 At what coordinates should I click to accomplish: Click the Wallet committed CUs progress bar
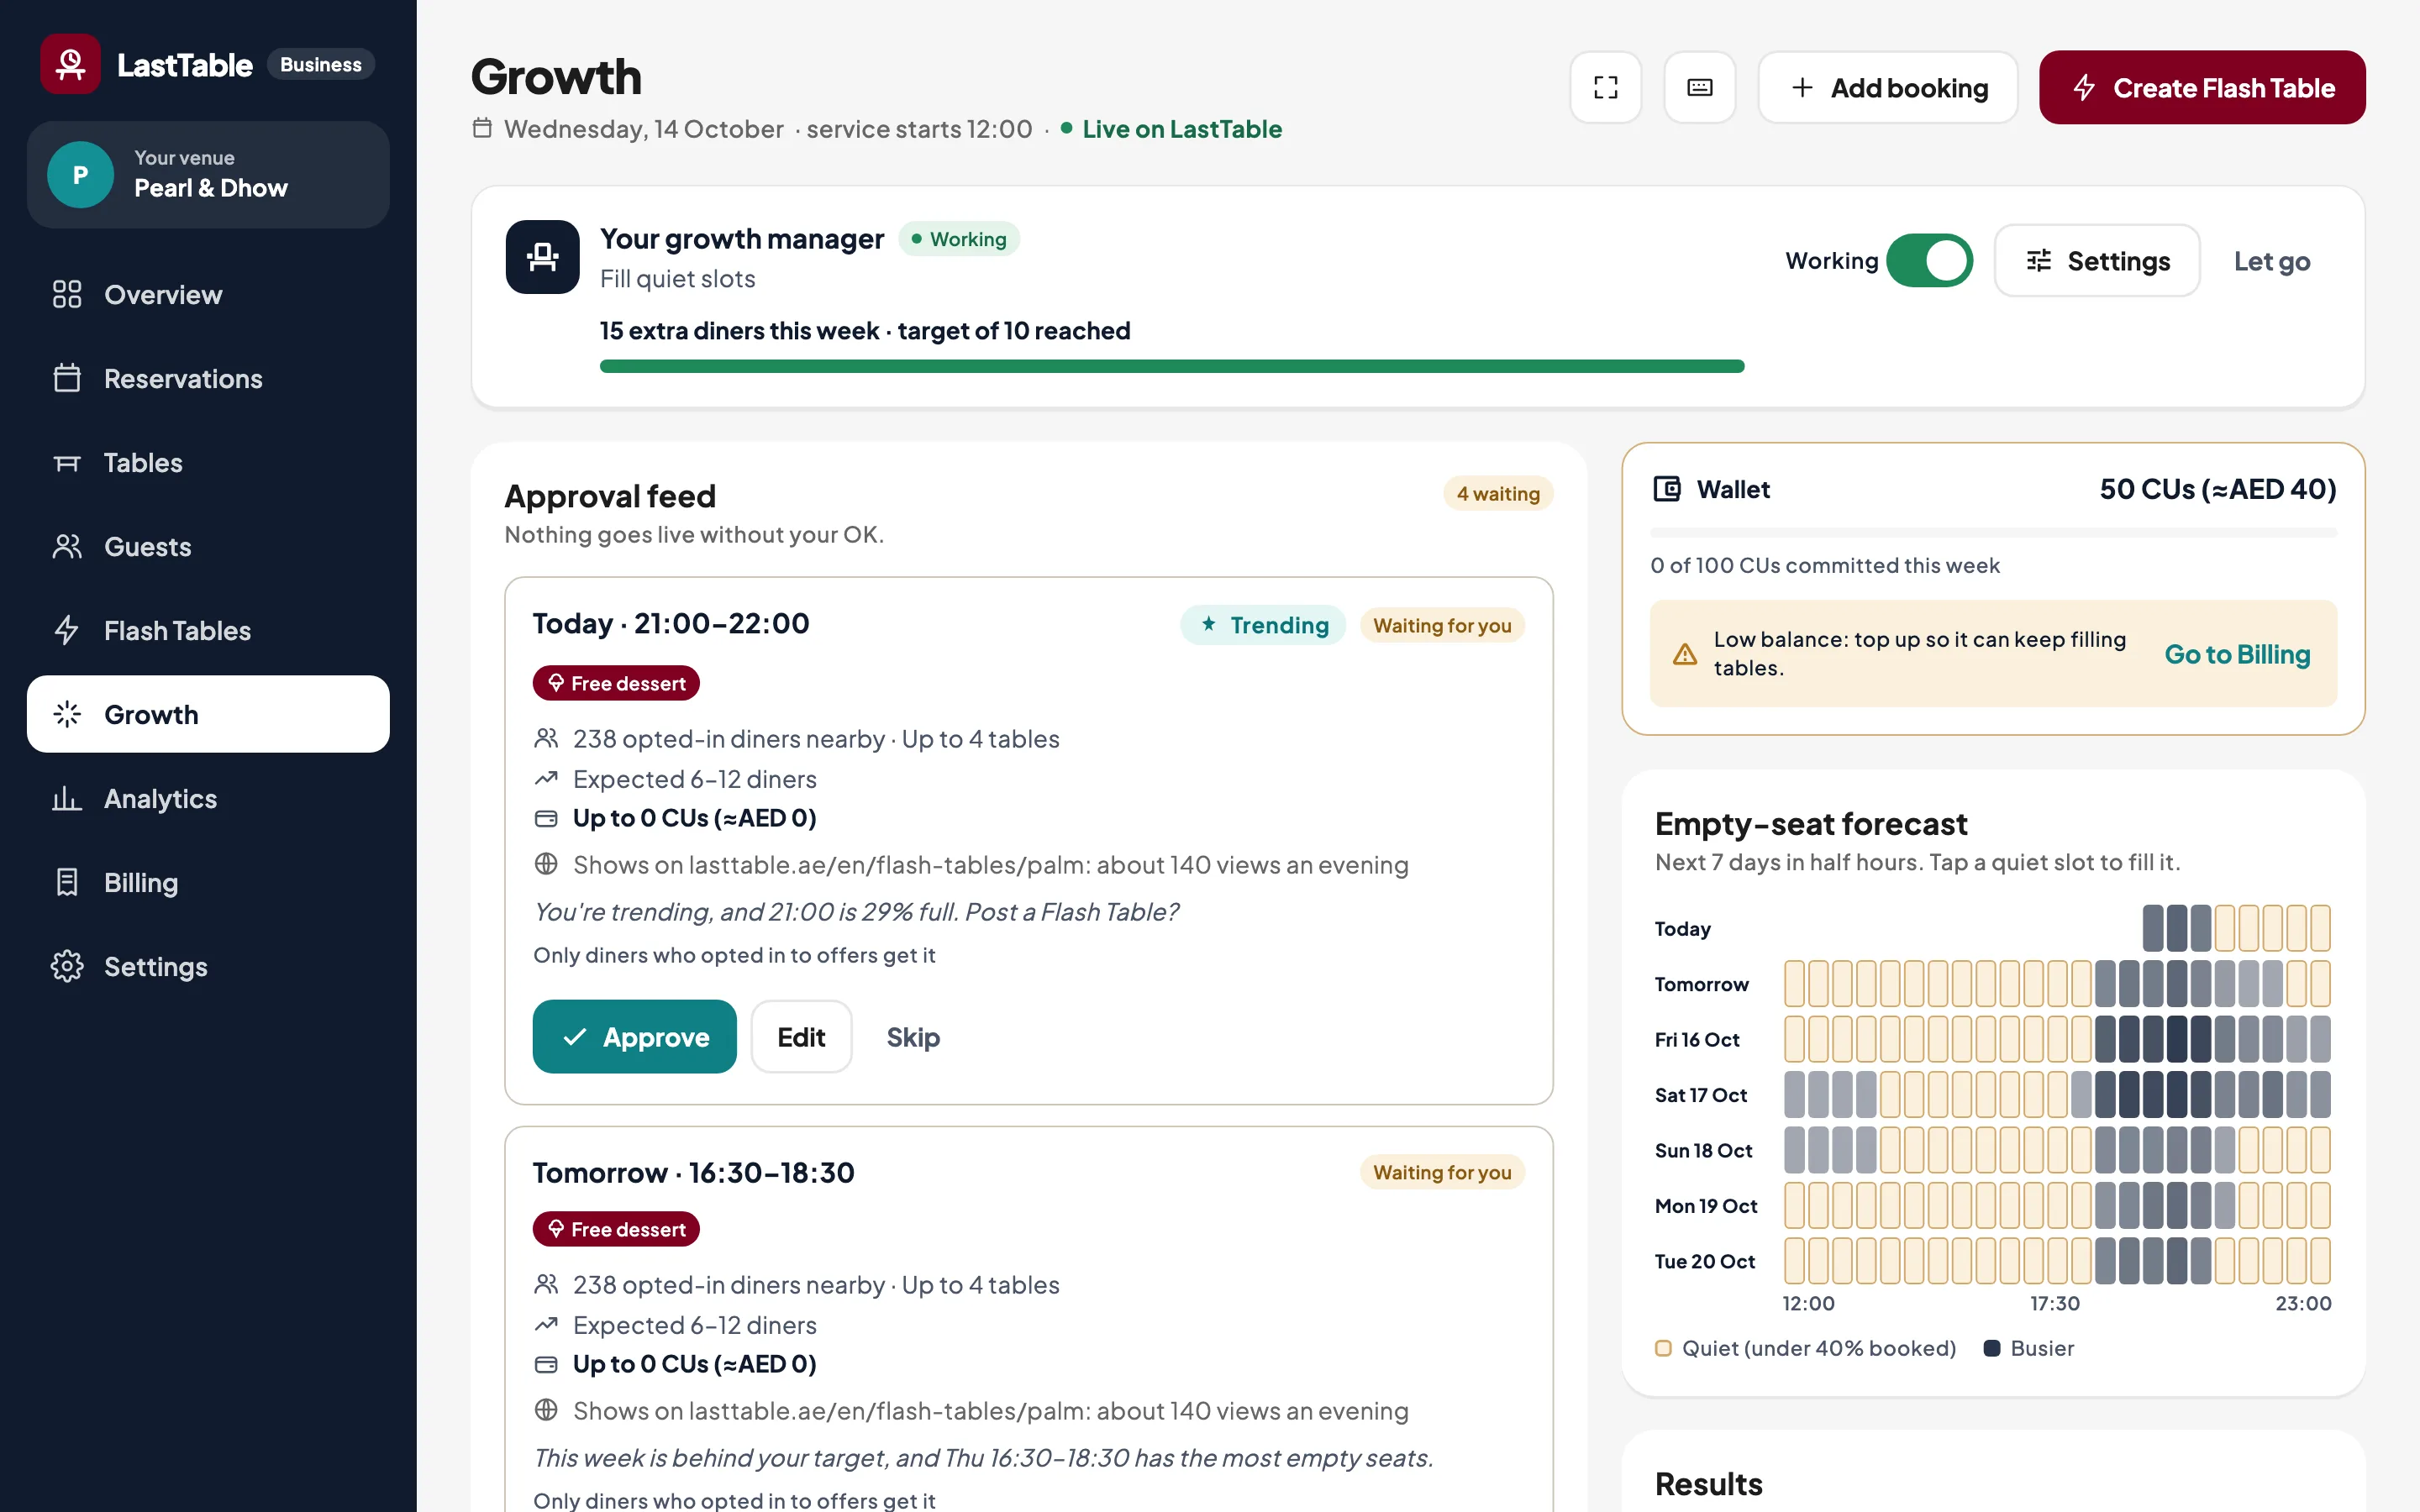pyautogui.click(x=1993, y=533)
